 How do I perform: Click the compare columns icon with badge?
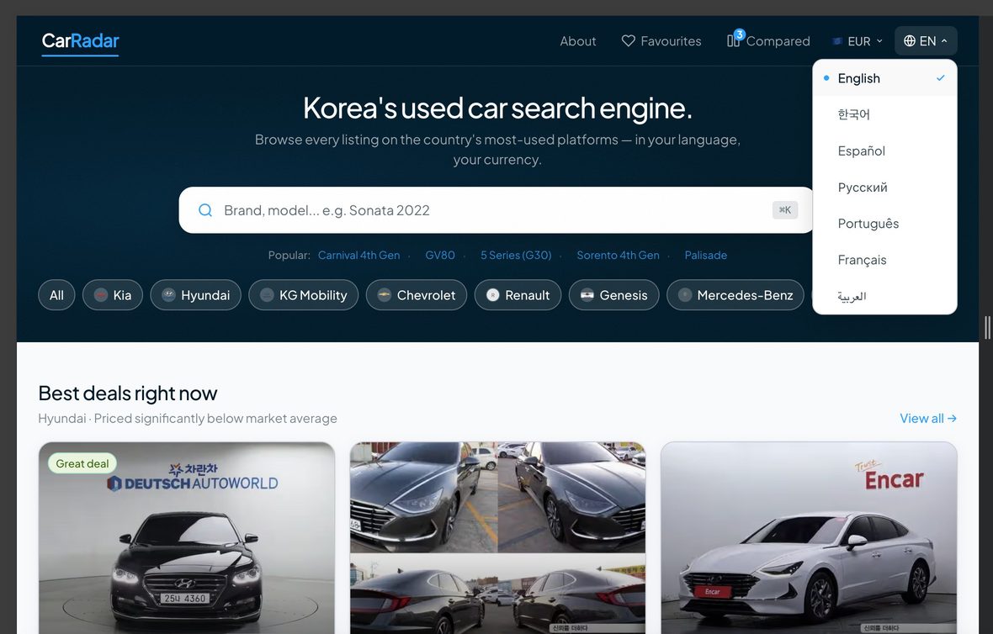tap(733, 41)
